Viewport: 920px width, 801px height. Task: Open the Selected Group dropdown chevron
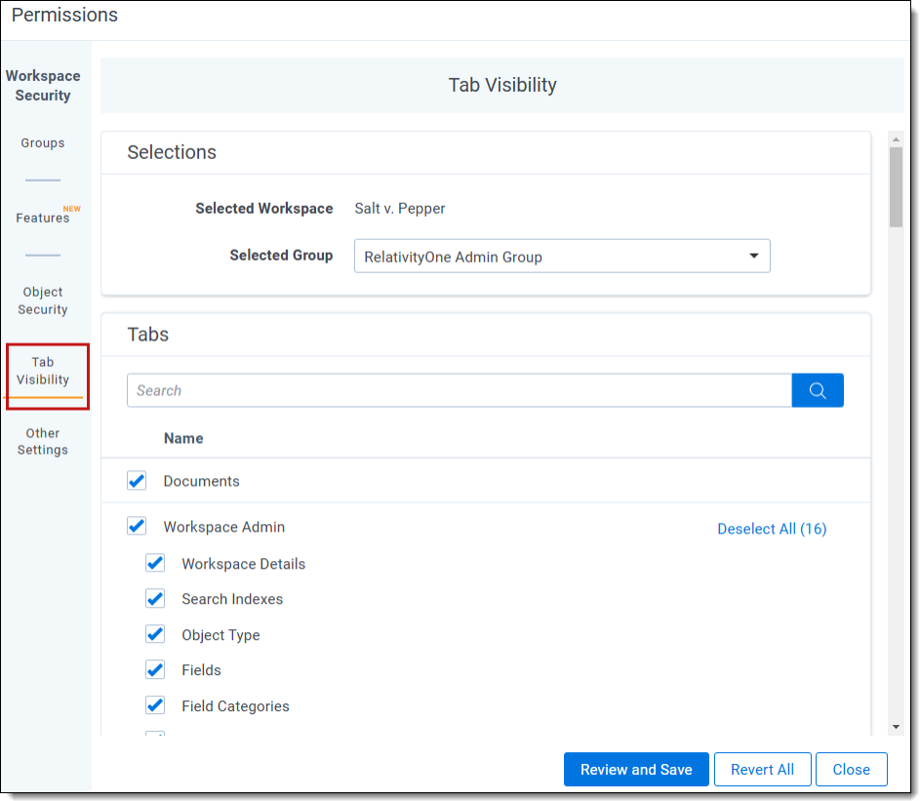[x=753, y=255]
